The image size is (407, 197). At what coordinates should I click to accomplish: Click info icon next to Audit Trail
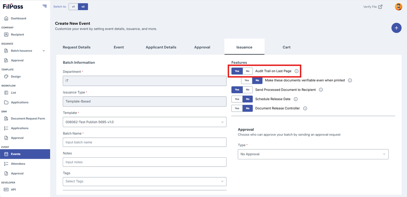click(296, 71)
